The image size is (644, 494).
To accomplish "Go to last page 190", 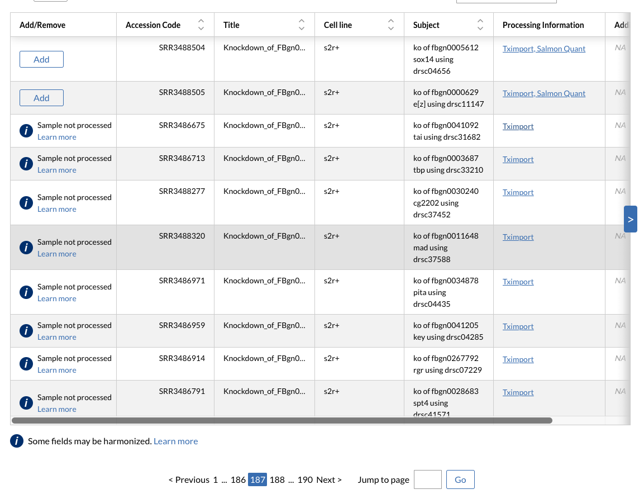I will click(x=305, y=479).
